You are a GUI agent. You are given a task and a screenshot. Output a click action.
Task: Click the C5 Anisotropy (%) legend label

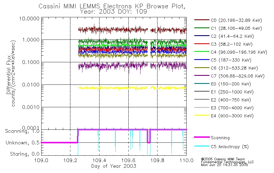[x=230, y=147]
